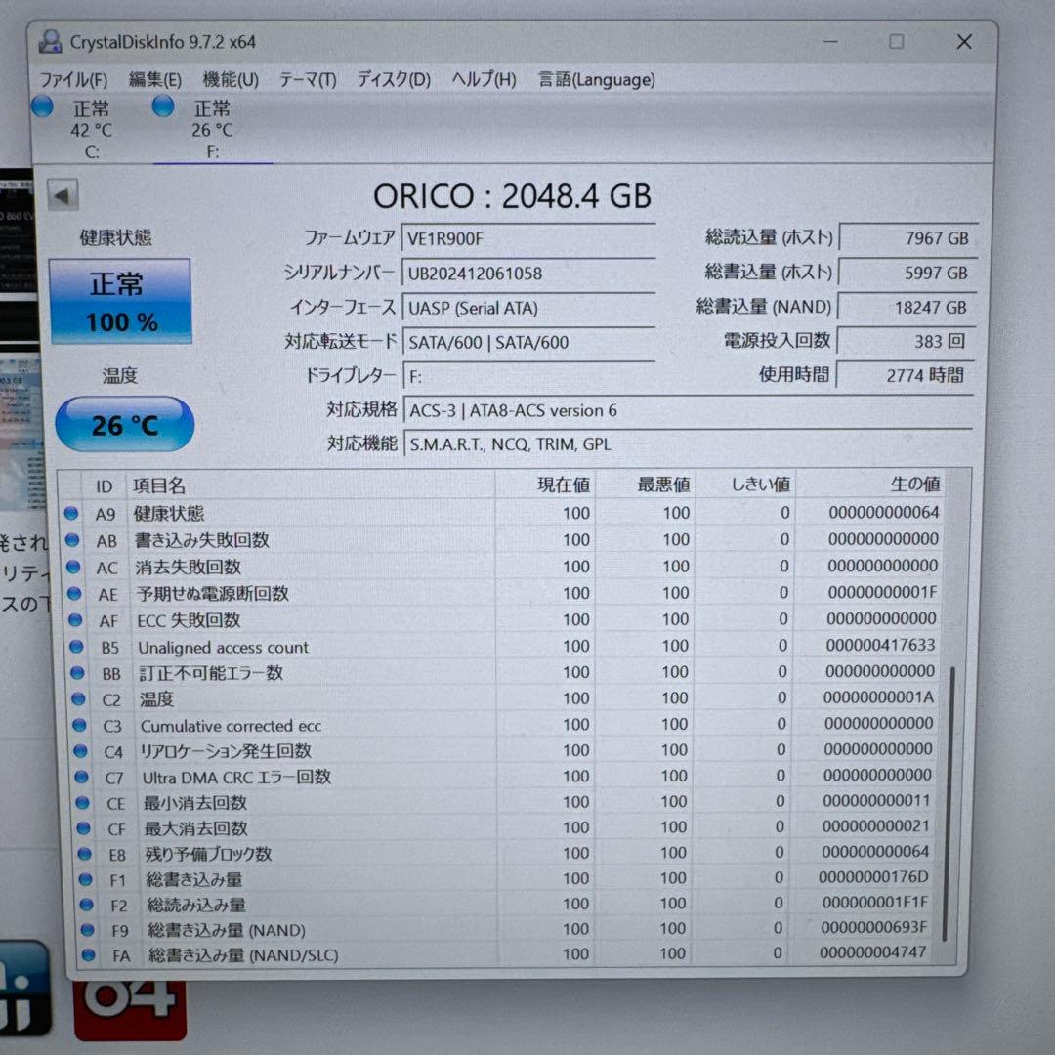The image size is (1055, 1055).
Task: Click the status dot of row A9 健康状態
Action: click(x=71, y=514)
